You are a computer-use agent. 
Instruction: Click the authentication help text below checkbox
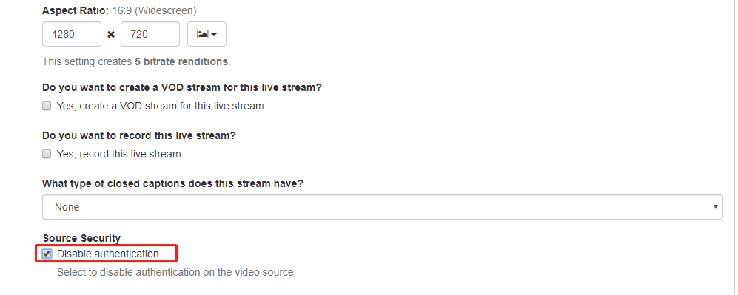(175, 273)
